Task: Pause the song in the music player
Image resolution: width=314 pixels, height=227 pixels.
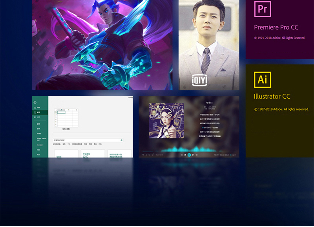Action: click(189, 155)
